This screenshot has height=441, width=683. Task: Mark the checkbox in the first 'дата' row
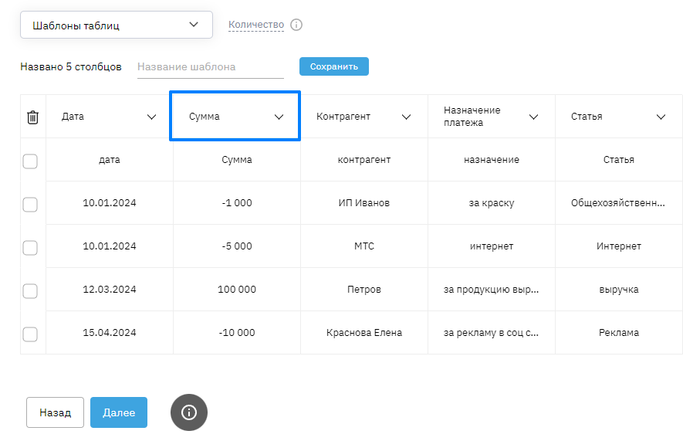coord(30,161)
